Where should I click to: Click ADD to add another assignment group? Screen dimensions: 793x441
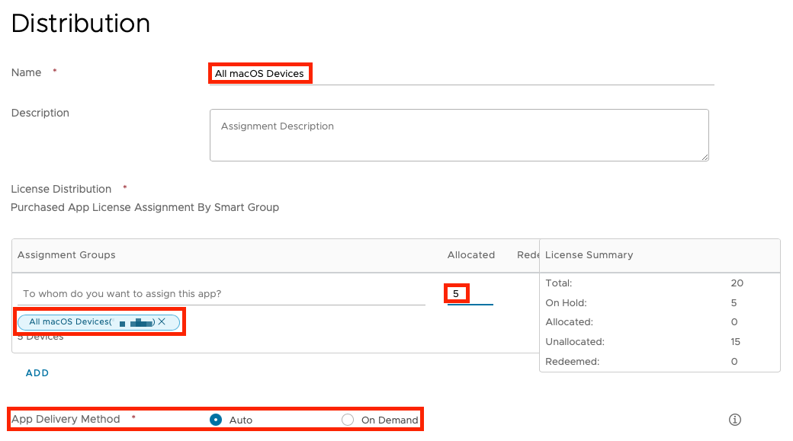point(37,372)
